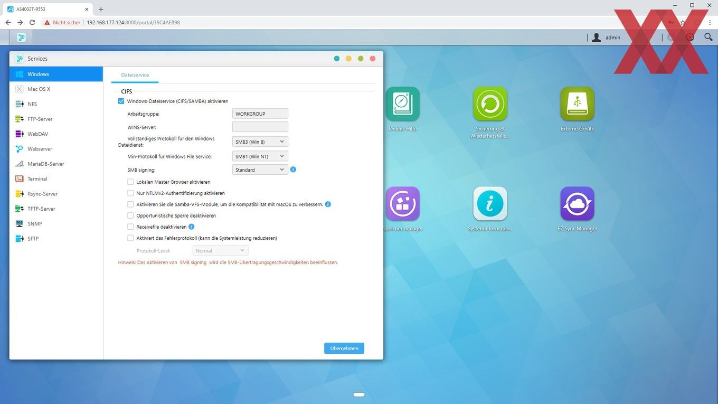Screen dimensions: 718x404
Task: Select Webserver in the sidebar
Action: (x=56, y=149)
